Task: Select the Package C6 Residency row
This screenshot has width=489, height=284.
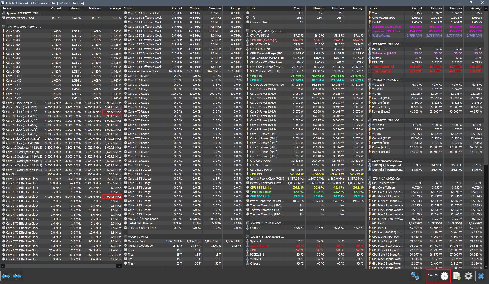Action: tap(183, 228)
